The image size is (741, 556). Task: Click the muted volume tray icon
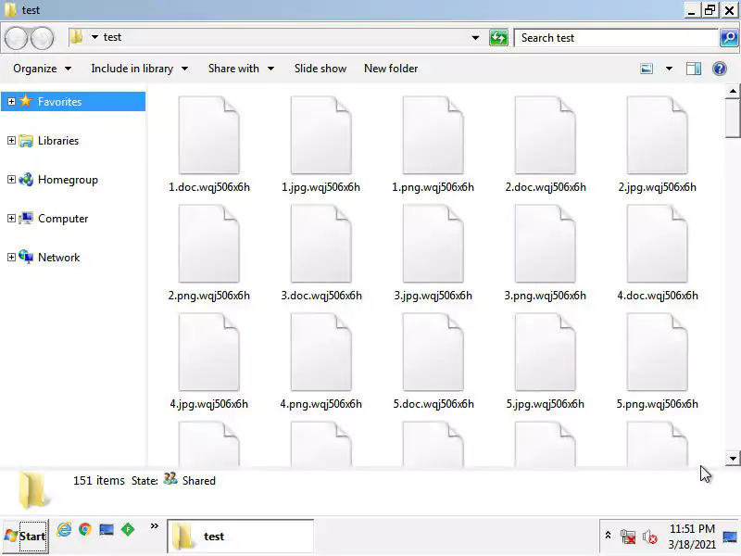650,537
